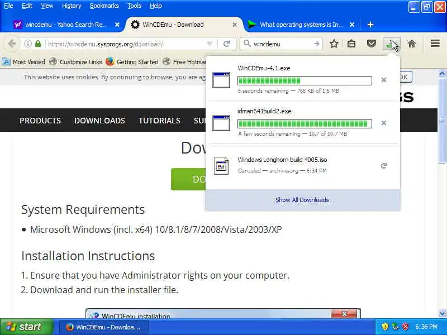The width and height of the screenshot is (447, 335).
Task: Switch to What operating systems tab
Action: [302, 25]
